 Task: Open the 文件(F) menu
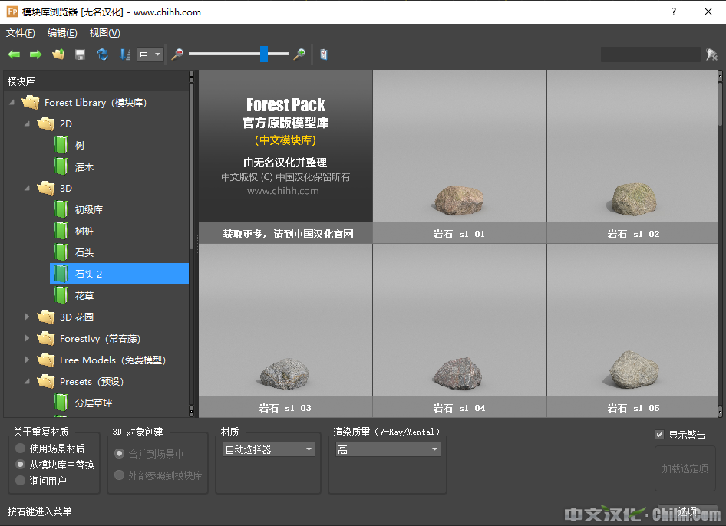point(21,33)
